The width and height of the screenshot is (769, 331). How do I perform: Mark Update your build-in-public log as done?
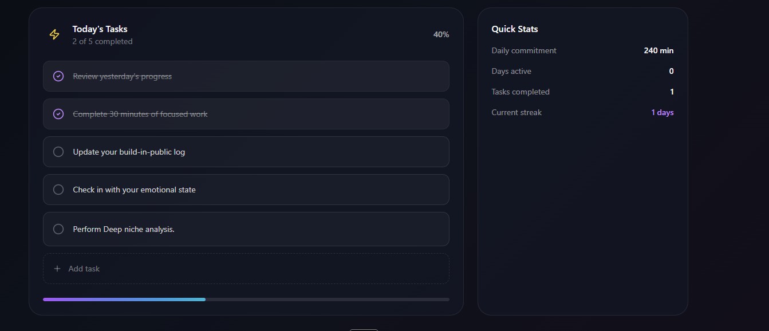point(58,152)
